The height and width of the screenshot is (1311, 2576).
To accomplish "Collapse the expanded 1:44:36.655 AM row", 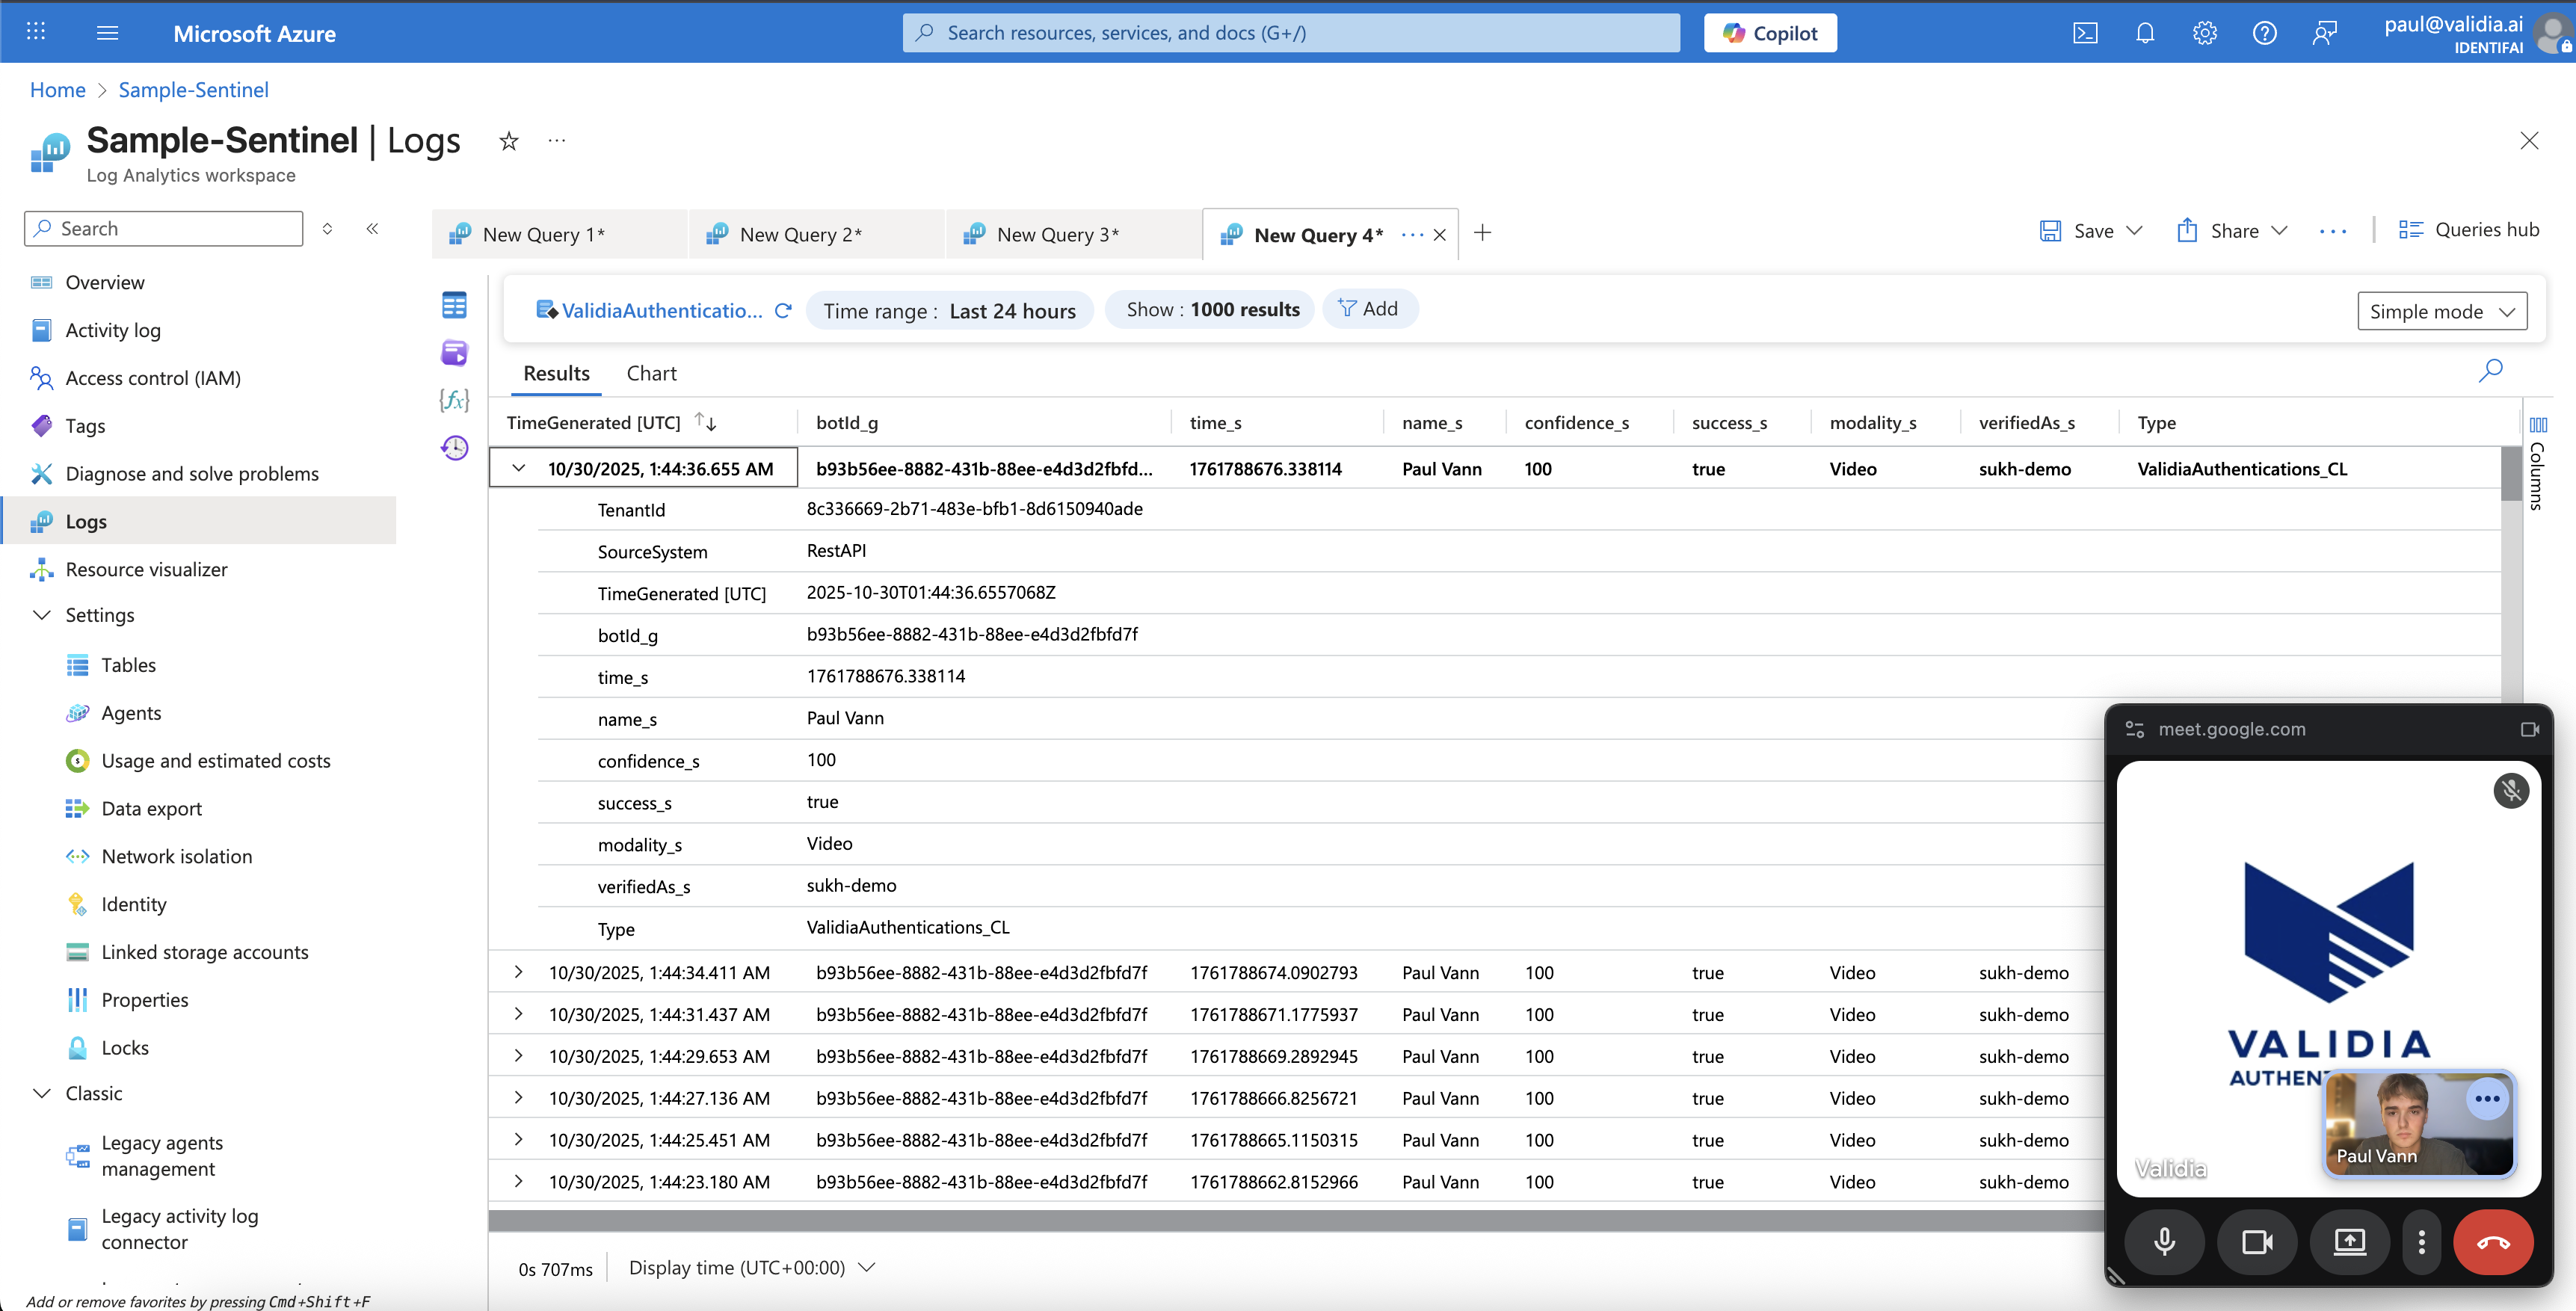I will tap(518, 468).
